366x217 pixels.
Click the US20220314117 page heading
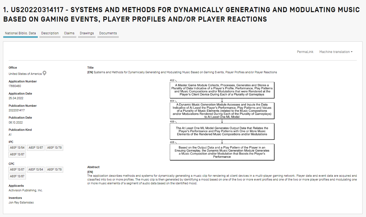(x=181, y=14)
